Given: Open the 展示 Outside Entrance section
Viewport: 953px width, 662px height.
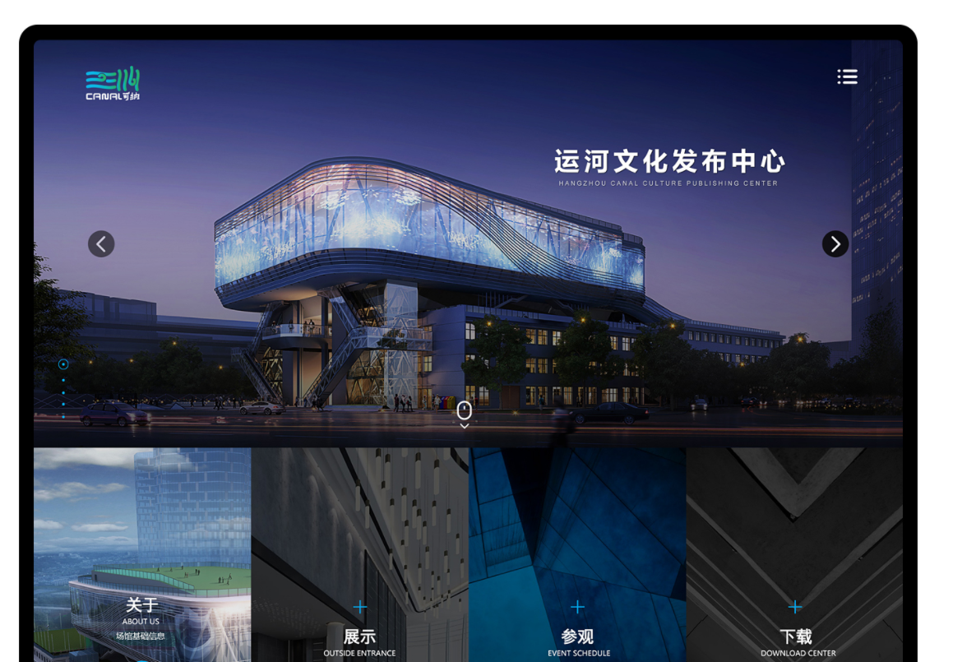Looking at the screenshot, I should (360, 637).
